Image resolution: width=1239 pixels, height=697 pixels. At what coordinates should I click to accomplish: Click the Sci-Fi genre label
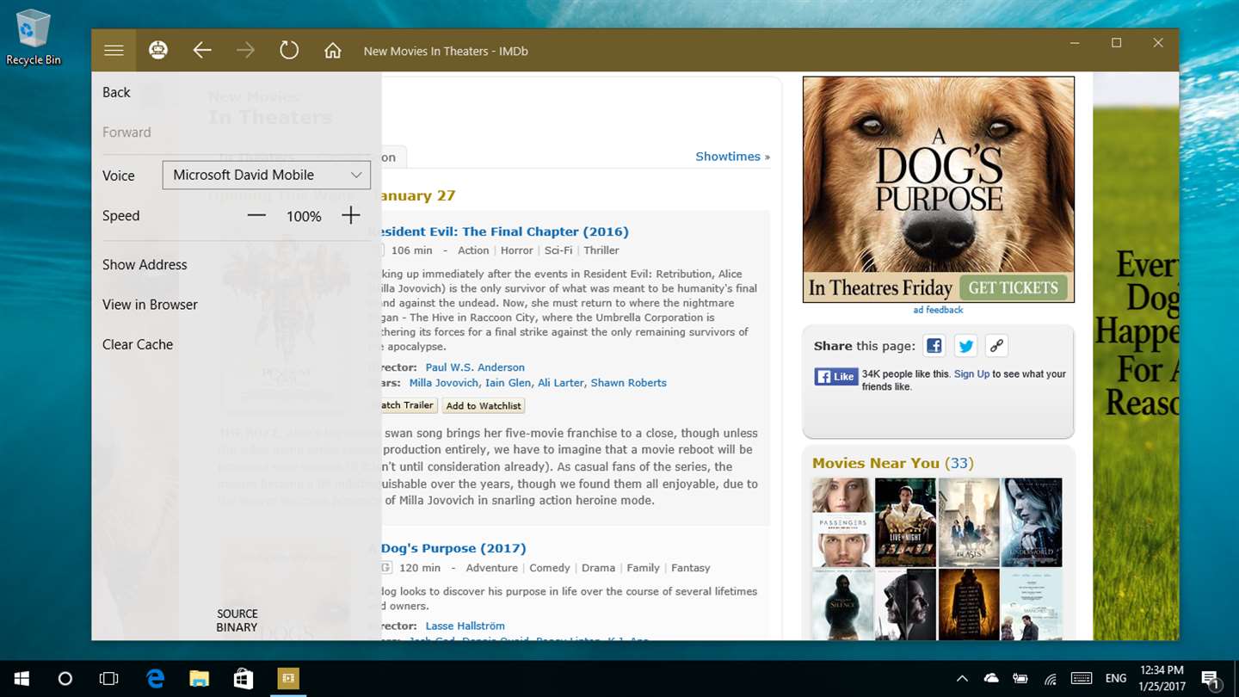(x=558, y=250)
